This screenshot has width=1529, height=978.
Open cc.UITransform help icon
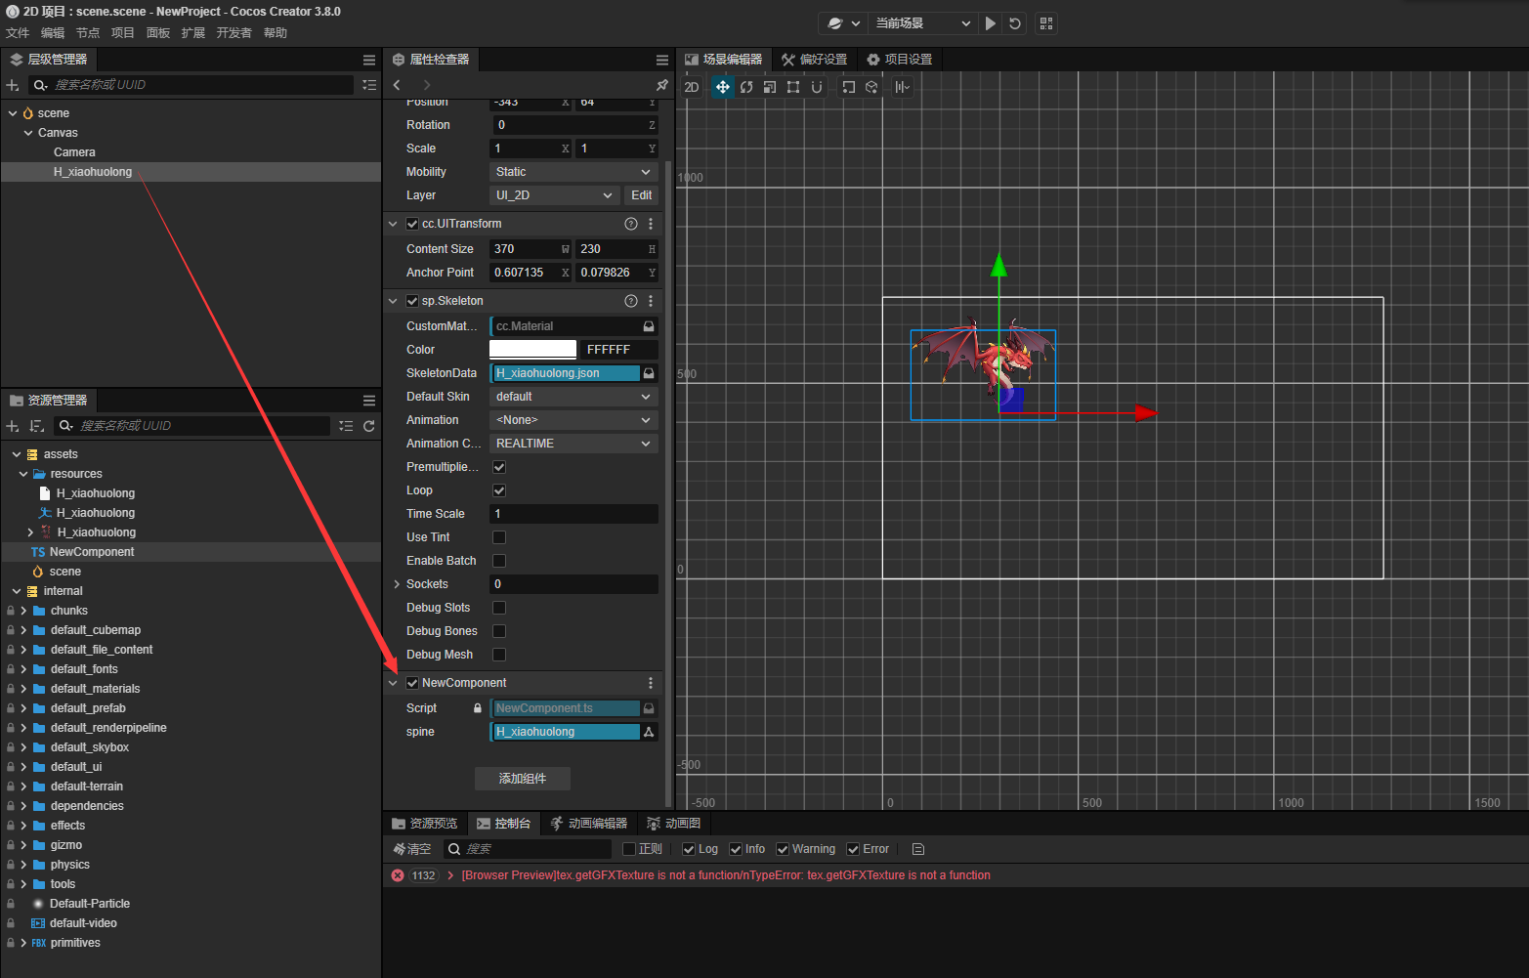631,224
